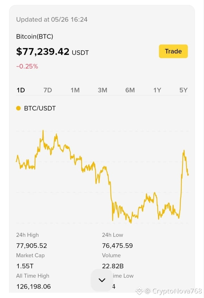Screen dimensions: 204x298
Task: Toggle the BTC/USDT yellow legend dot
Action: click(18, 108)
